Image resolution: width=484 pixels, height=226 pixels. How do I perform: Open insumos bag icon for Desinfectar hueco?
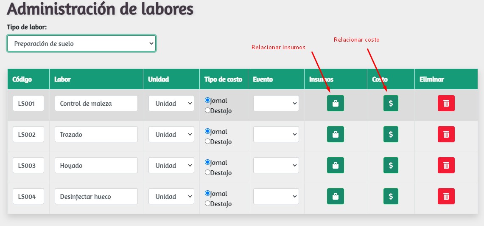point(335,196)
